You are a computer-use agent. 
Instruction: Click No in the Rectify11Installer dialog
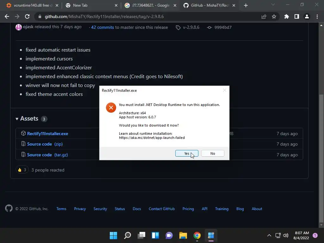pos(213,153)
